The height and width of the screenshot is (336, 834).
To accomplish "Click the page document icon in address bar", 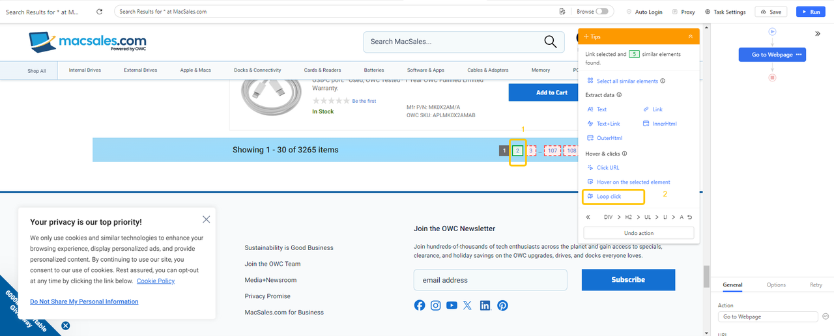I will pyautogui.click(x=562, y=12).
